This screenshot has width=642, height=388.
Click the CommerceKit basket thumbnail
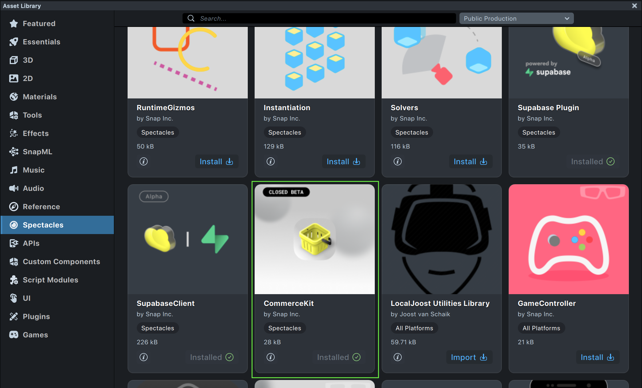tap(315, 239)
